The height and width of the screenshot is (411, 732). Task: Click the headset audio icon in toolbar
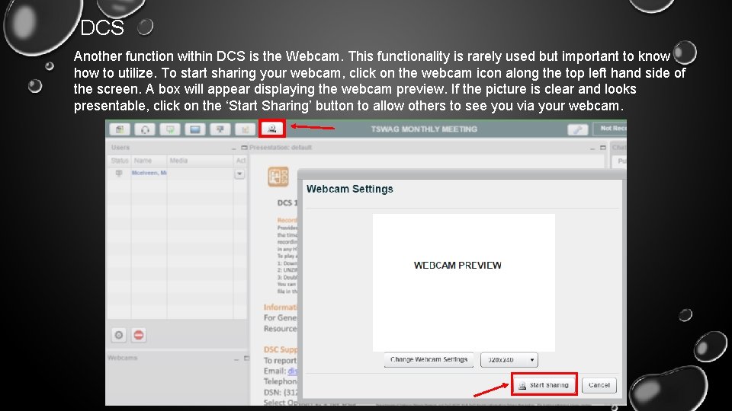[x=145, y=129]
